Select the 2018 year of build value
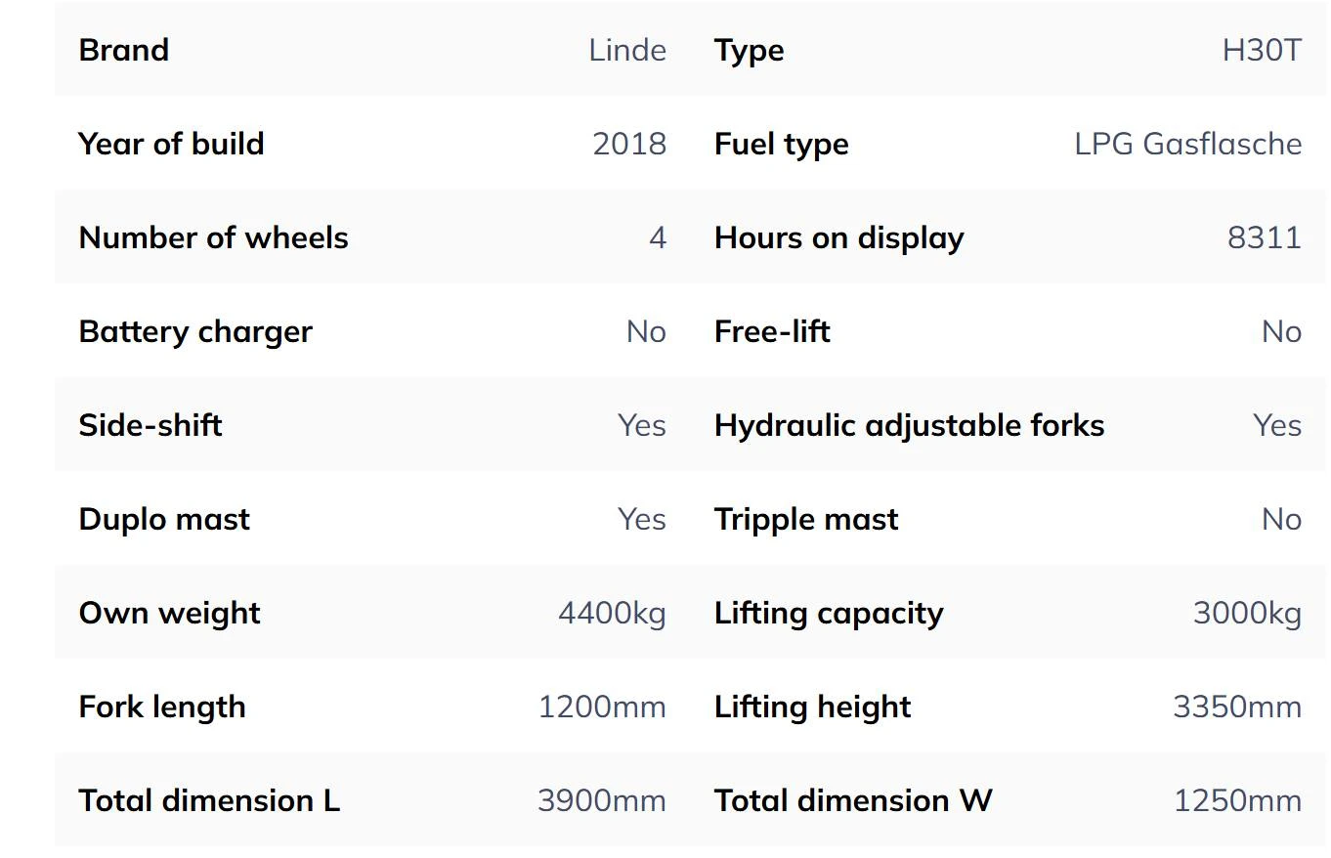Image resolution: width=1331 pixels, height=858 pixels. point(629,144)
